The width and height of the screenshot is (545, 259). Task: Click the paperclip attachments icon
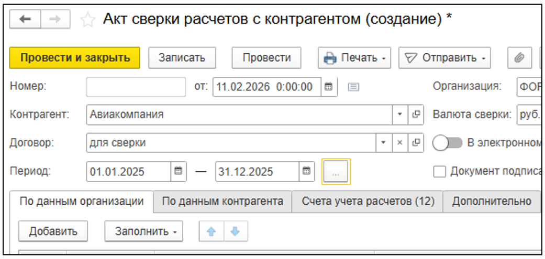519,58
